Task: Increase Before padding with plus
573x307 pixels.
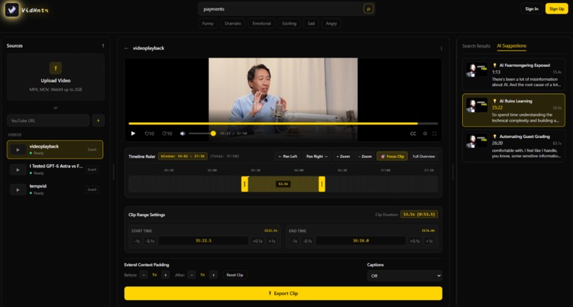Action: pos(166,275)
